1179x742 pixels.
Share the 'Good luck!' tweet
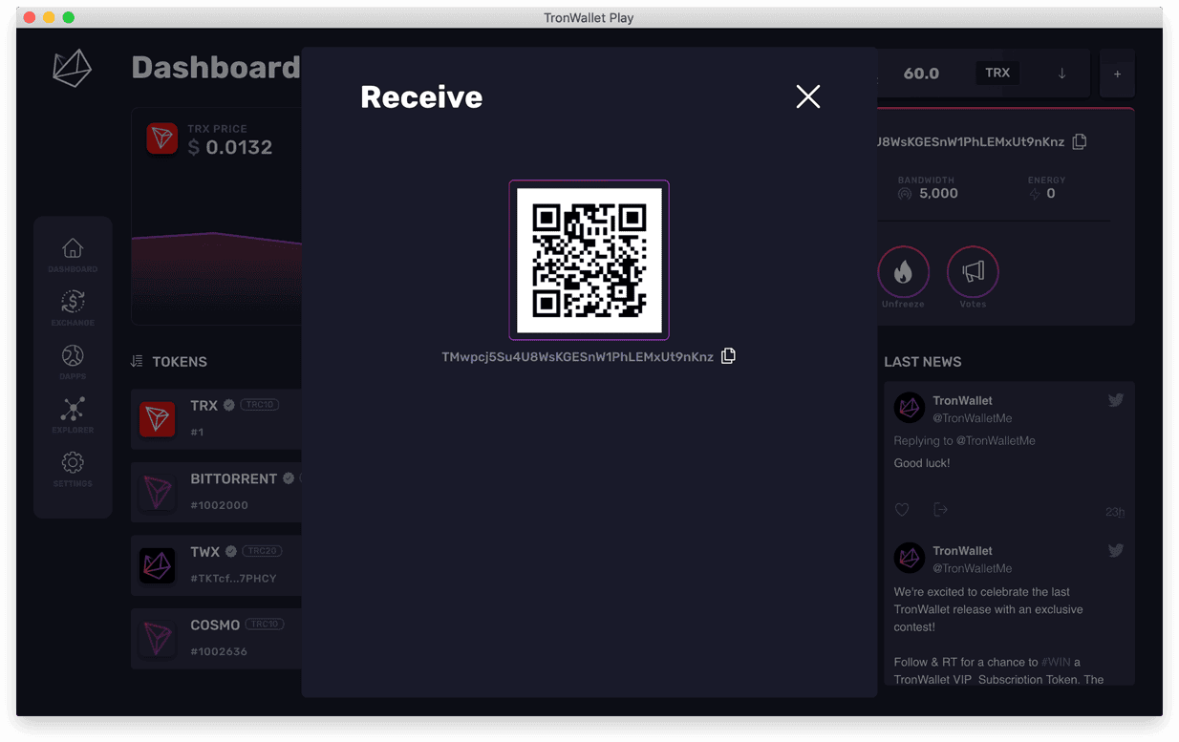point(940,510)
